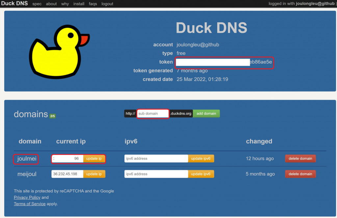This screenshot has height=218, width=337.
Task: Log out via logout link
Action: point(107,4)
